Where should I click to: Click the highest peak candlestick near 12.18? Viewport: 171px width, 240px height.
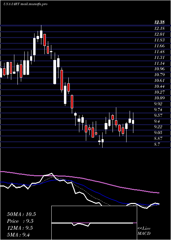pyautogui.click(x=41, y=35)
